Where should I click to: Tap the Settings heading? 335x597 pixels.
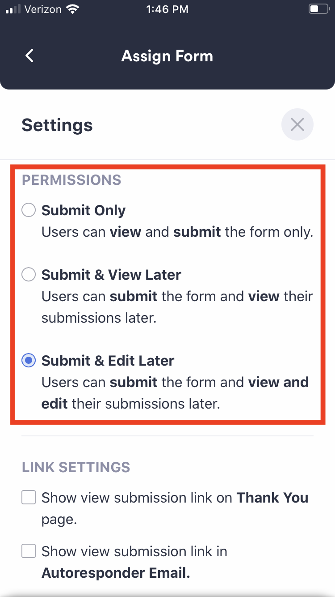click(x=57, y=125)
